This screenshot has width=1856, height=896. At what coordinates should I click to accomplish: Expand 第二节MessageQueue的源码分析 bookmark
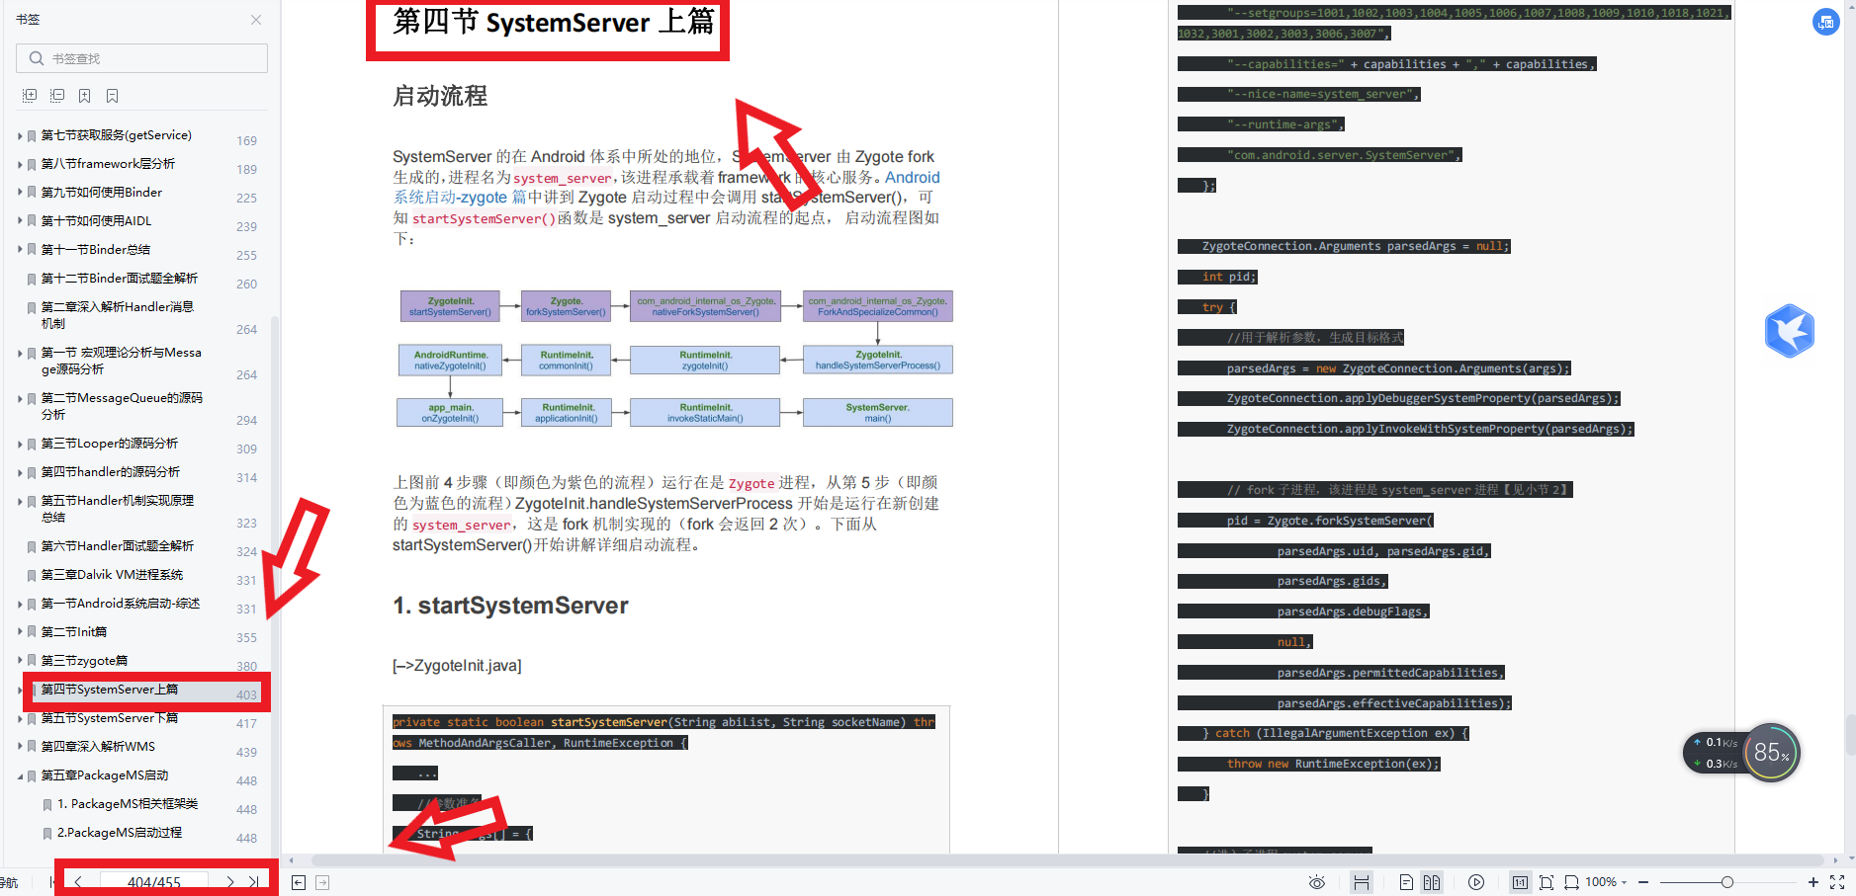[20, 399]
